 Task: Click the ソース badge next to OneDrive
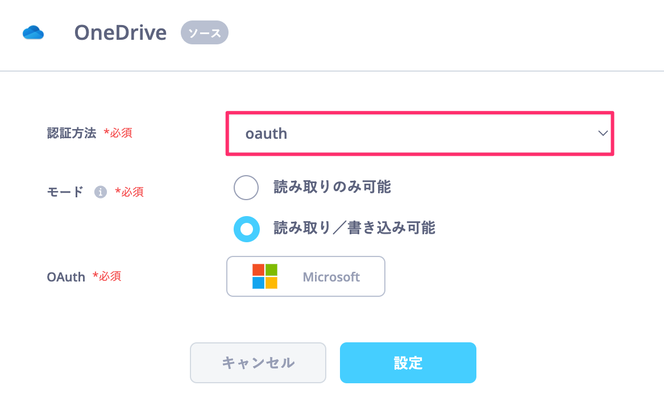tap(204, 32)
